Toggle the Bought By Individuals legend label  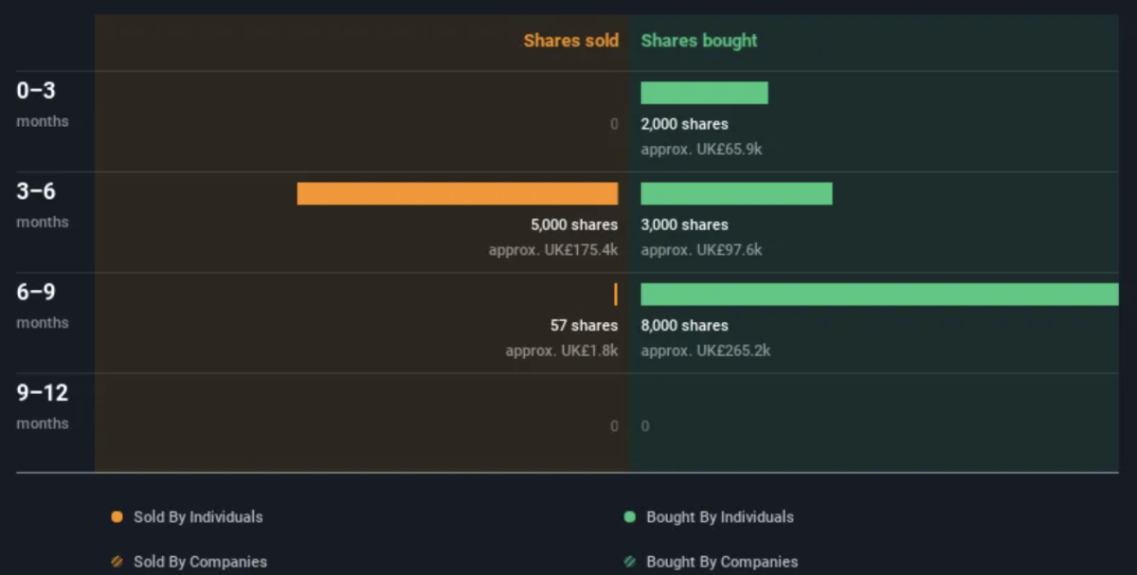pos(720,517)
